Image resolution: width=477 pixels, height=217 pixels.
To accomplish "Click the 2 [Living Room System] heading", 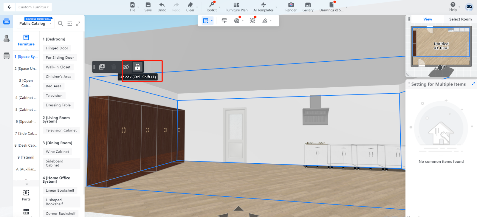I will (x=56, y=120).
